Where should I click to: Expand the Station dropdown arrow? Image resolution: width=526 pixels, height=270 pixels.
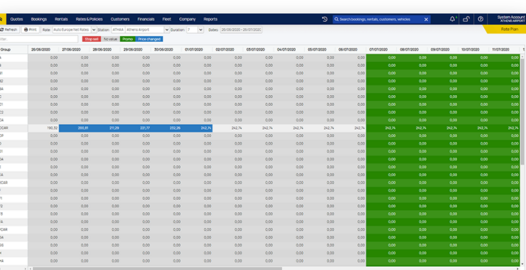coord(167,30)
